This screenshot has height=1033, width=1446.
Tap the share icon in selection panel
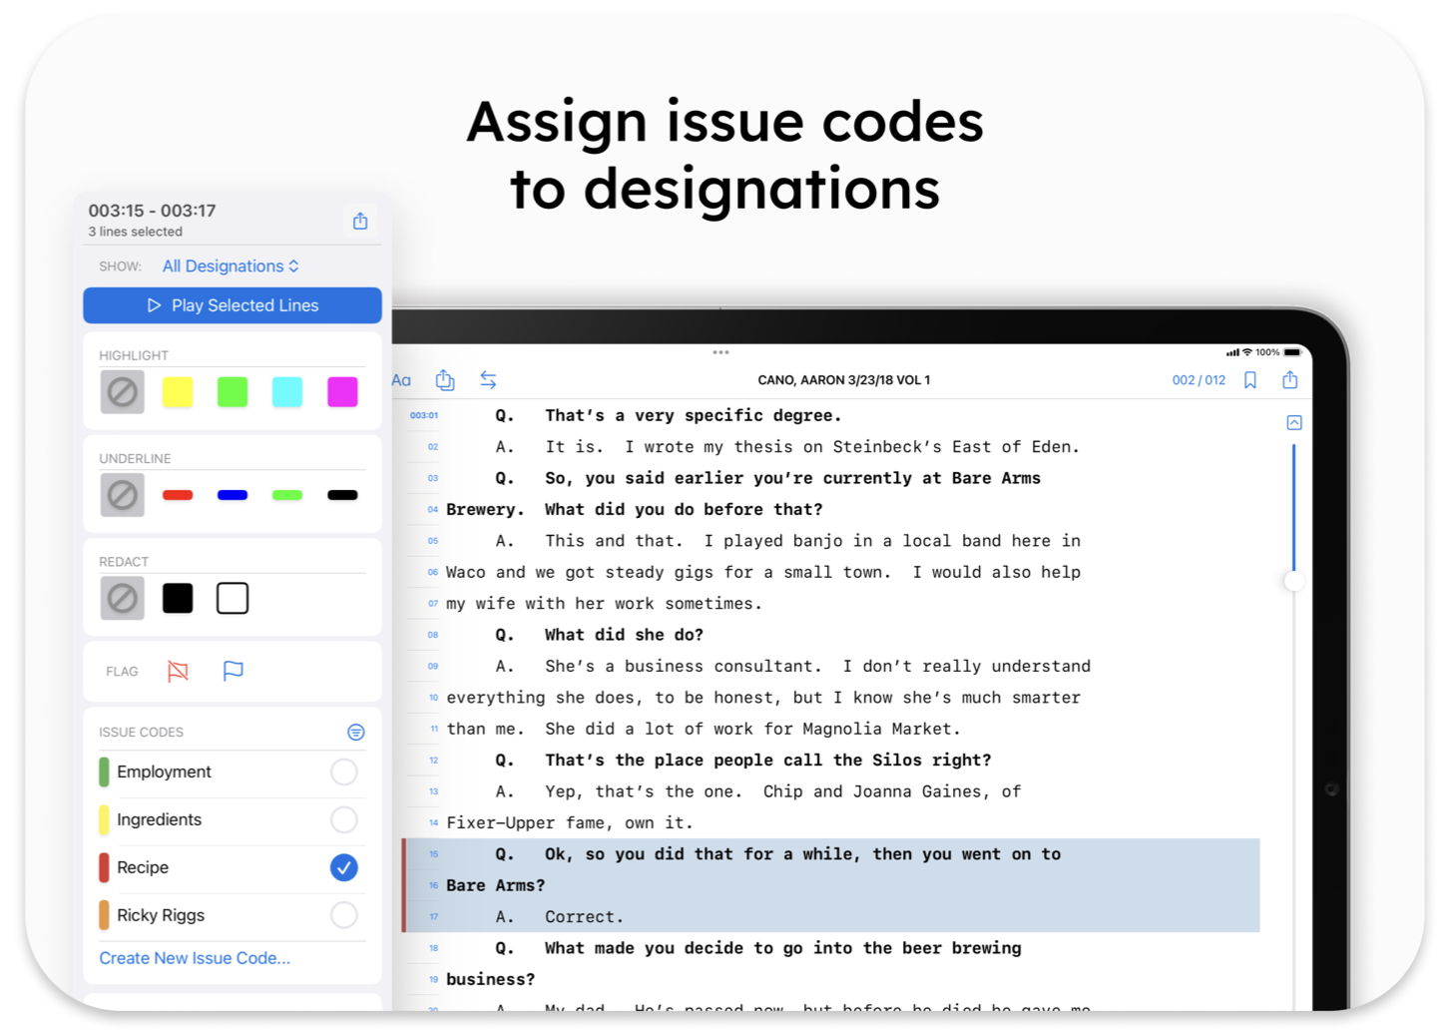[360, 221]
